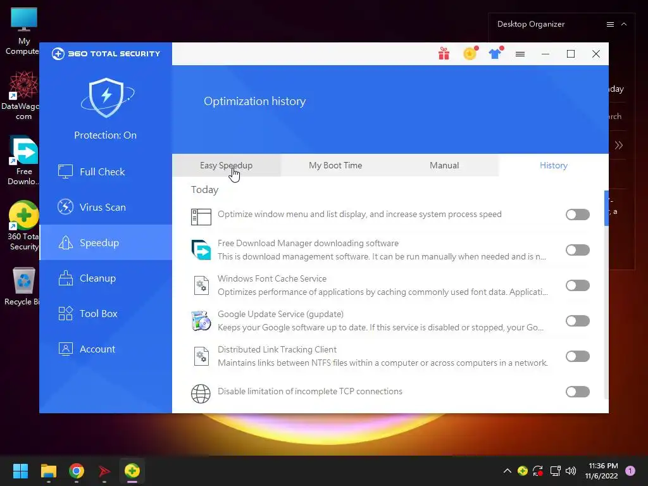Image resolution: width=648 pixels, height=486 pixels.
Task: Click the gold coin rewards icon
Action: tap(470, 53)
